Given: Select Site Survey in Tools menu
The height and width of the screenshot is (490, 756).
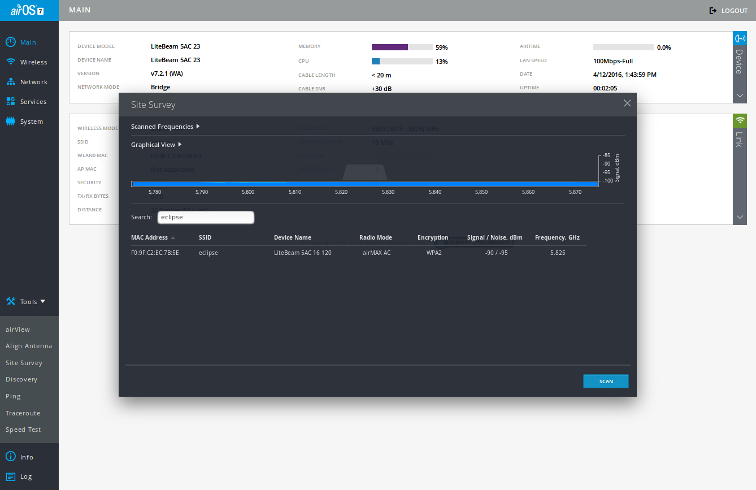Looking at the screenshot, I should 24,363.
